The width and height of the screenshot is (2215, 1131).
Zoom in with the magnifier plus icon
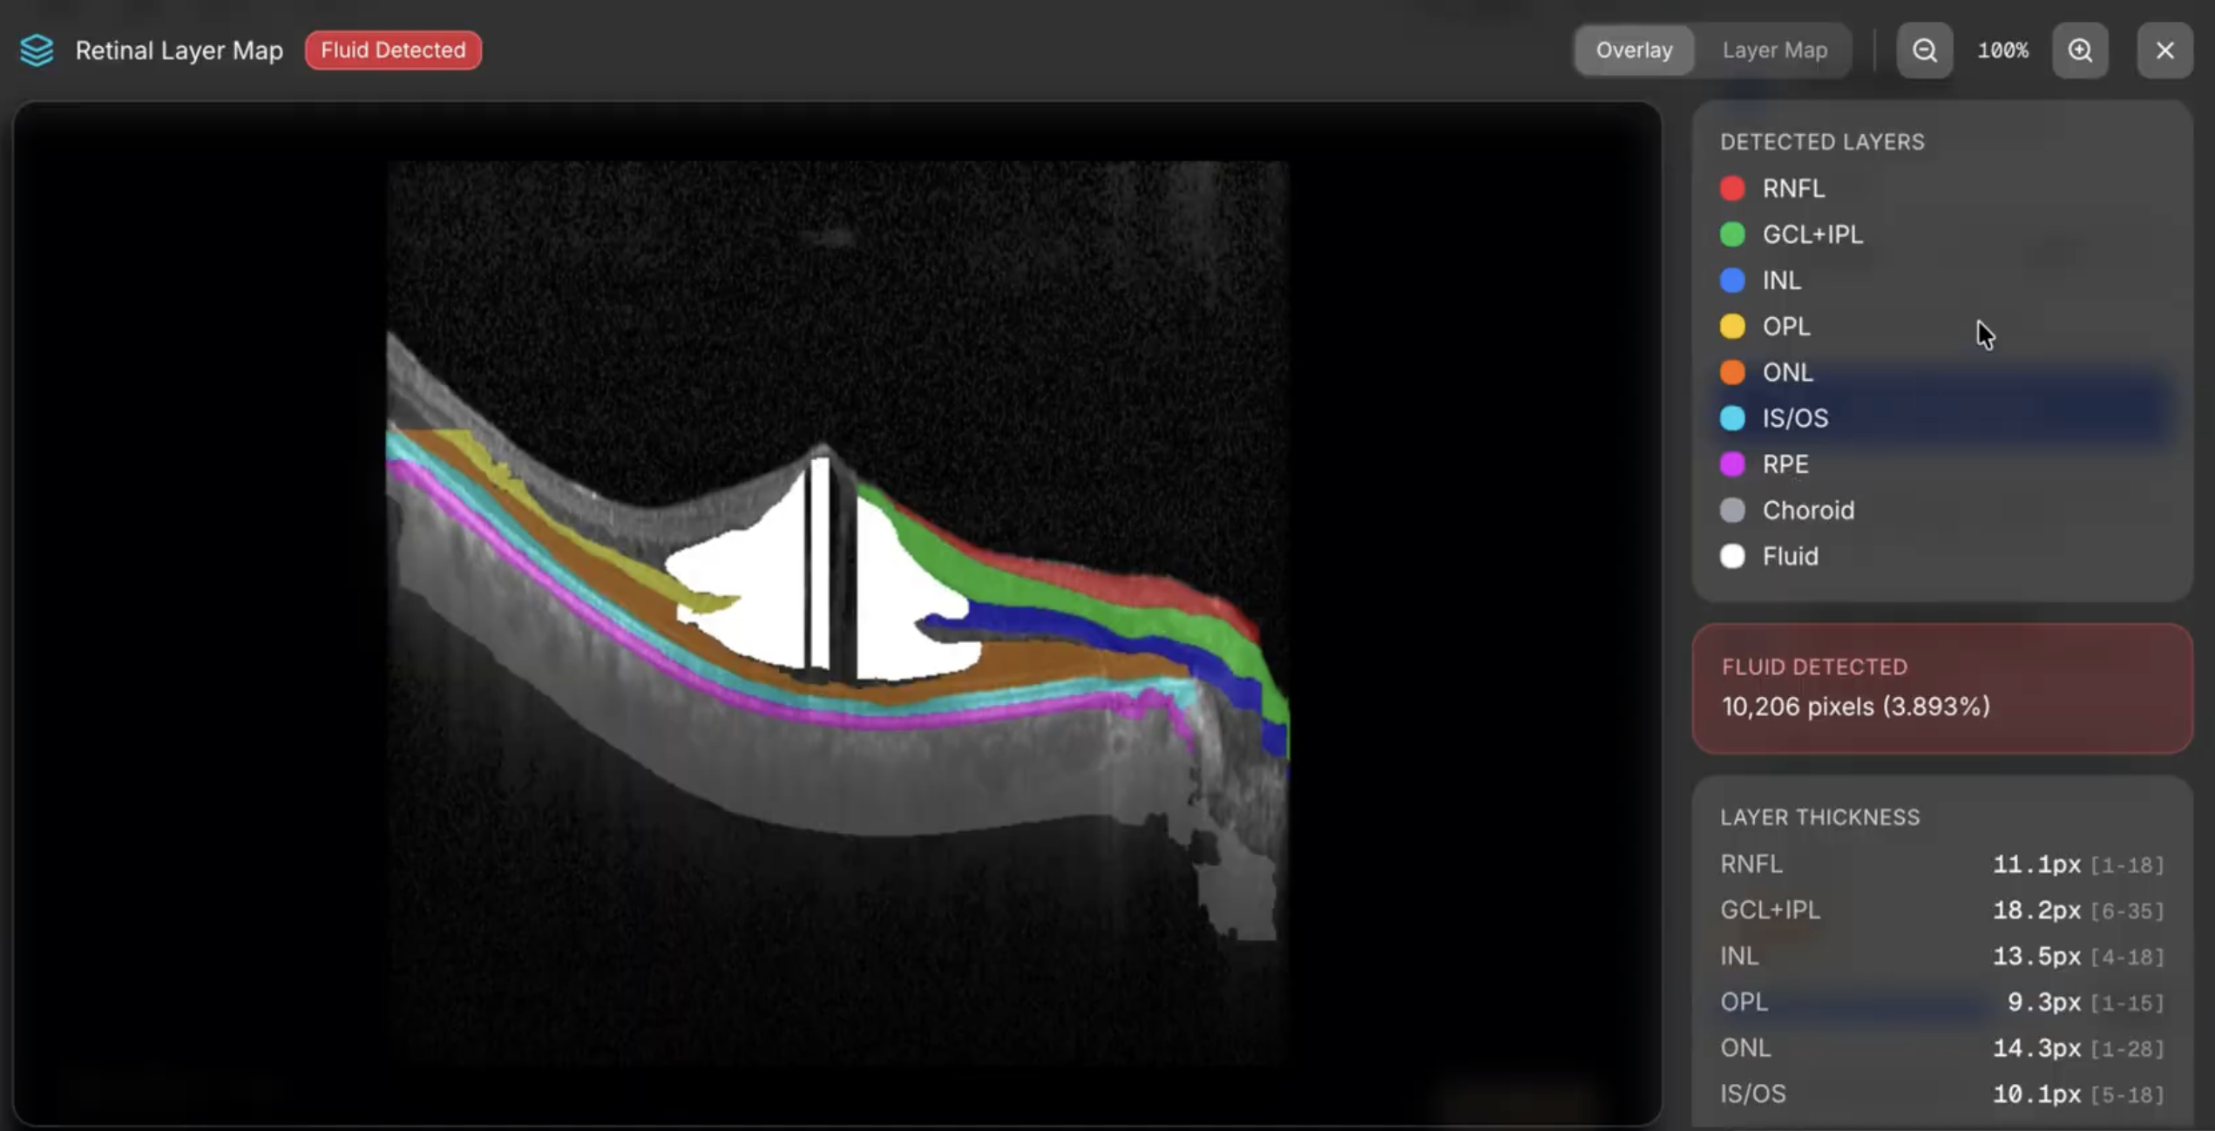(x=2080, y=51)
